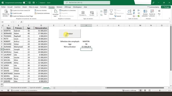The width and height of the screenshot is (172, 96).
Task: Expand the Actualiser tout dropdown arrow
Action: pos(57,16)
